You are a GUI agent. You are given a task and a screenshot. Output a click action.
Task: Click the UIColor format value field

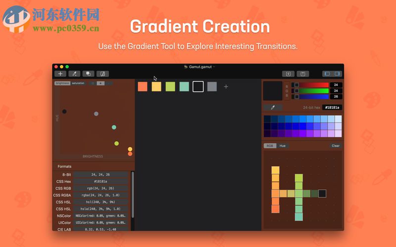coord(100,223)
